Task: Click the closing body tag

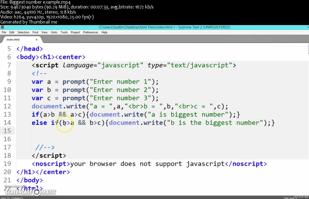Action: tap(30, 180)
